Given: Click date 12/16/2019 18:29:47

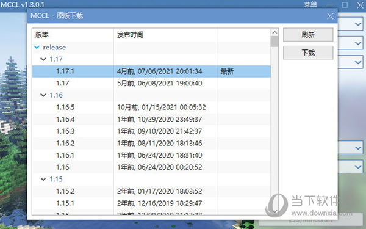Looking at the screenshot, I should tap(170, 203).
